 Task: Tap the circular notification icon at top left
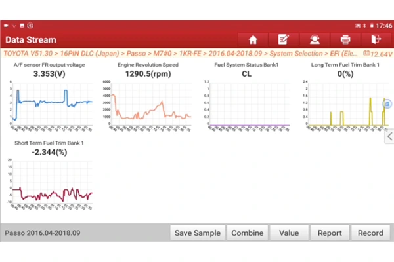click(30, 26)
